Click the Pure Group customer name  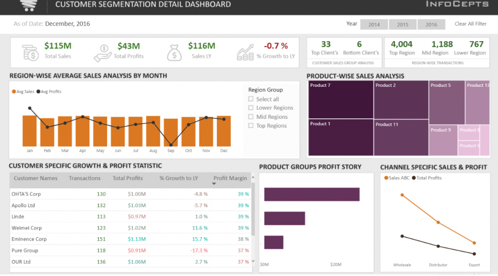(25, 250)
